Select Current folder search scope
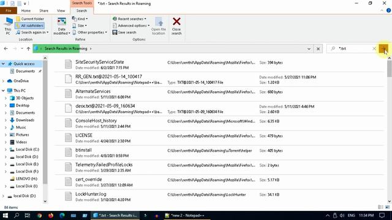This screenshot has width=392, height=220. 30,19
